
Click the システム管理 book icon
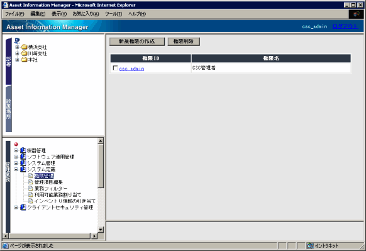(x=23, y=163)
